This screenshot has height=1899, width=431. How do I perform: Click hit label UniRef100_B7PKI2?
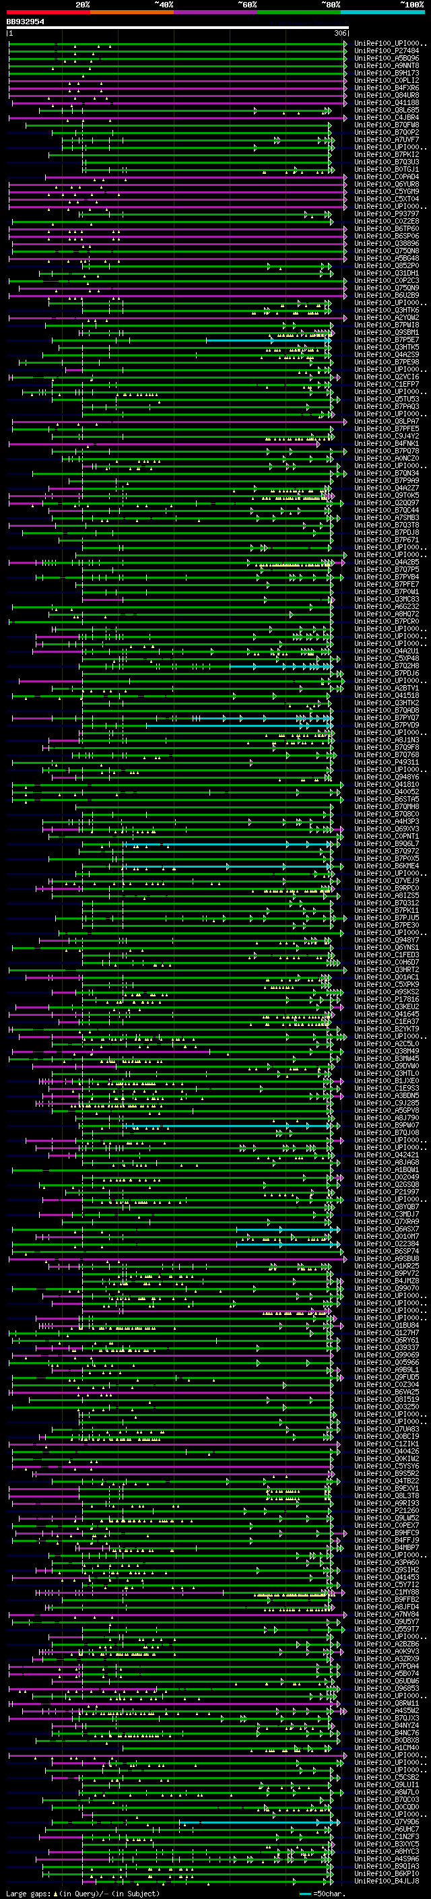click(387, 155)
